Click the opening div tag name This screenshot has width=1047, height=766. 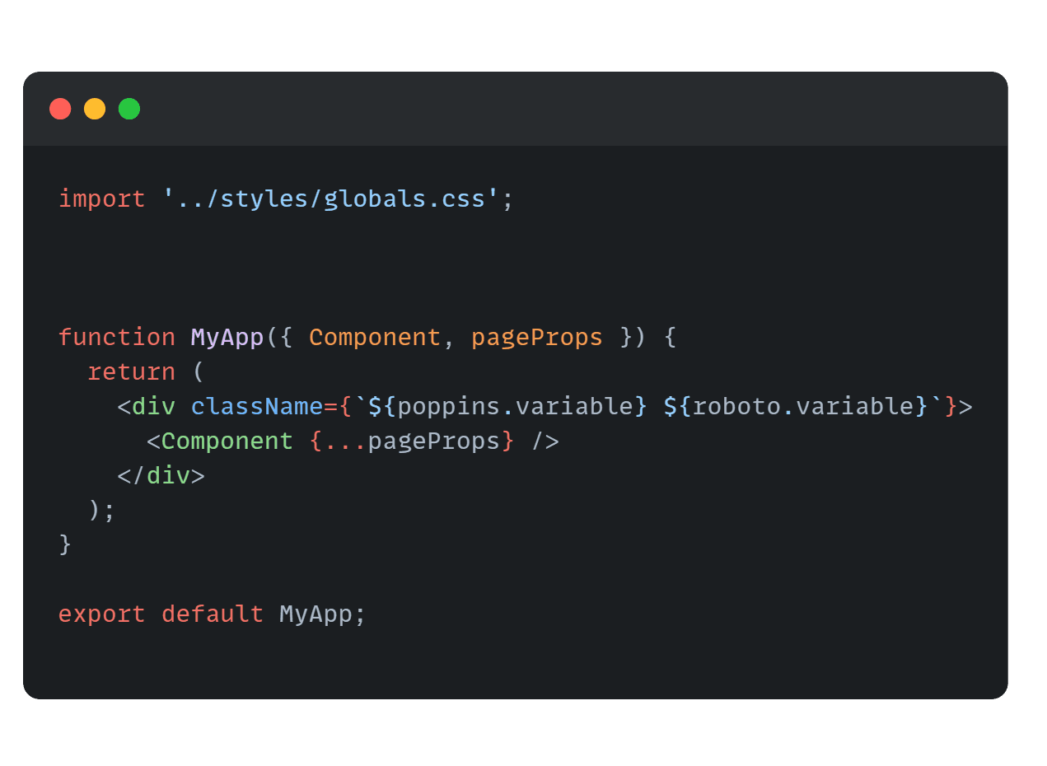154,406
